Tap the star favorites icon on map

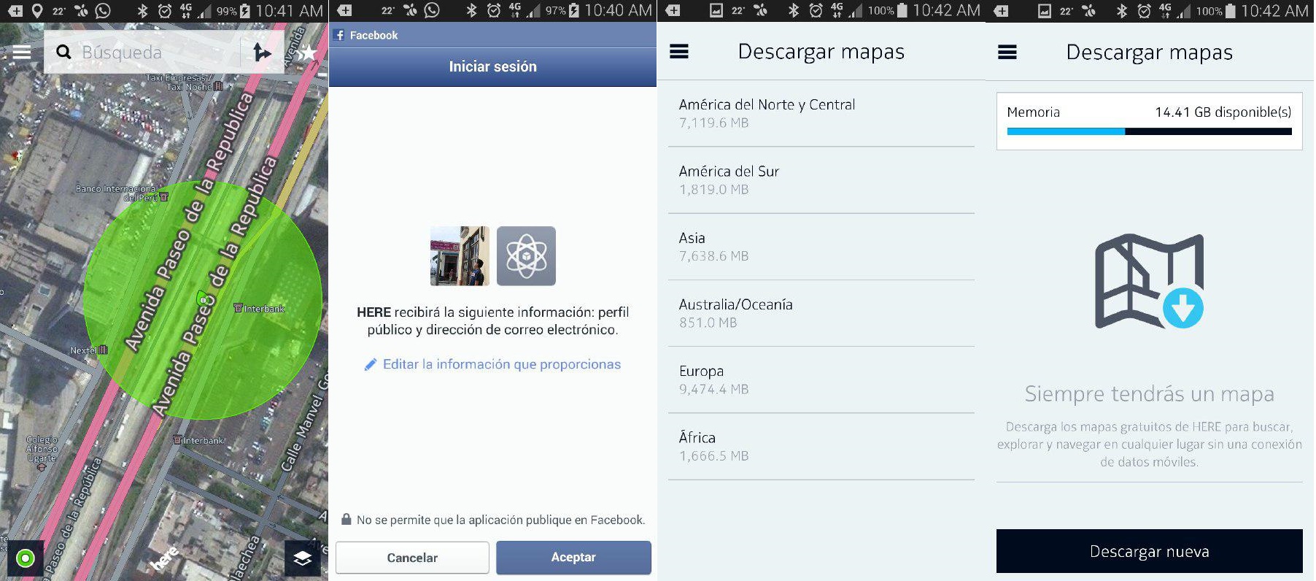click(308, 52)
